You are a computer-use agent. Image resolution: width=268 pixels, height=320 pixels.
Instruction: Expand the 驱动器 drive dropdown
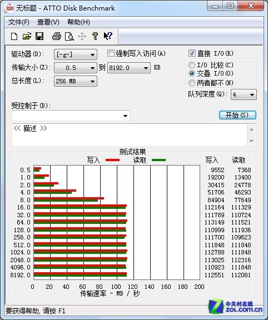tap(76, 54)
